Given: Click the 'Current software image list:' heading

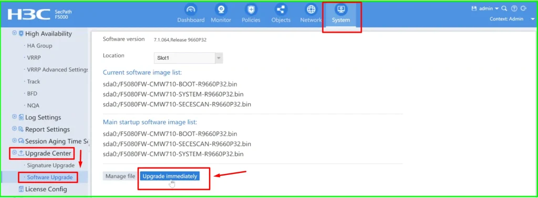Looking at the screenshot, I should point(142,72).
